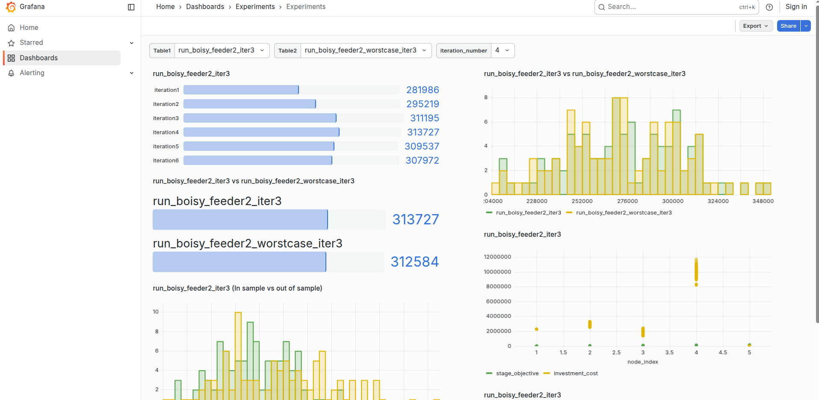
Task: Open the Table1 dropdown selector
Action: pyautogui.click(x=222, y=50)
